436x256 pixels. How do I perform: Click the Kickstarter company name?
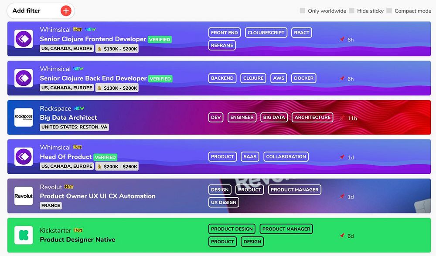click(55, 230)
